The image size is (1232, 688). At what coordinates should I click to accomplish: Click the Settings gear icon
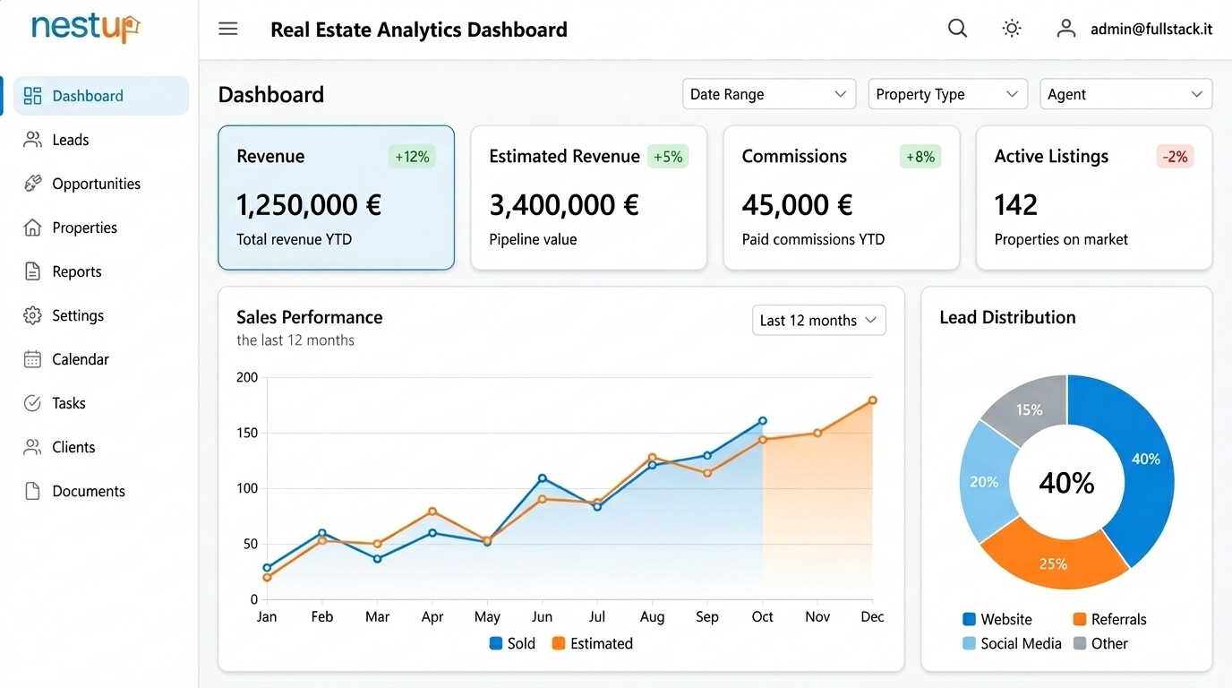coord(33,315)
